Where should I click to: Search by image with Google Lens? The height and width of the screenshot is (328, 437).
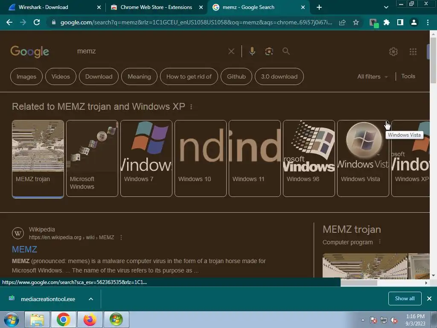[269, 51]
